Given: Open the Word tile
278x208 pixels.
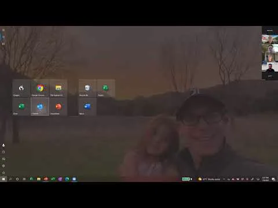Looking at the screenshot, I should pos(87,106).
